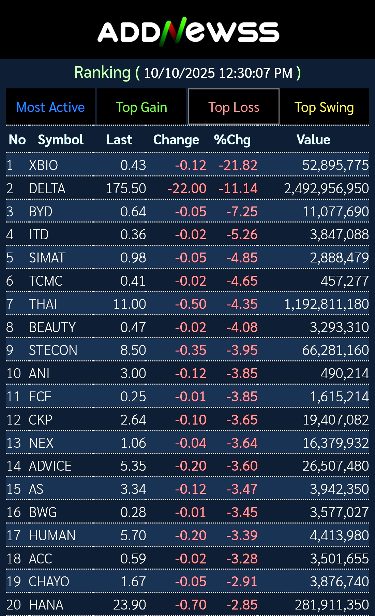Click the CKP stock symbol
The height and width of the screenshot is (616, 375).
pos(41,420)
